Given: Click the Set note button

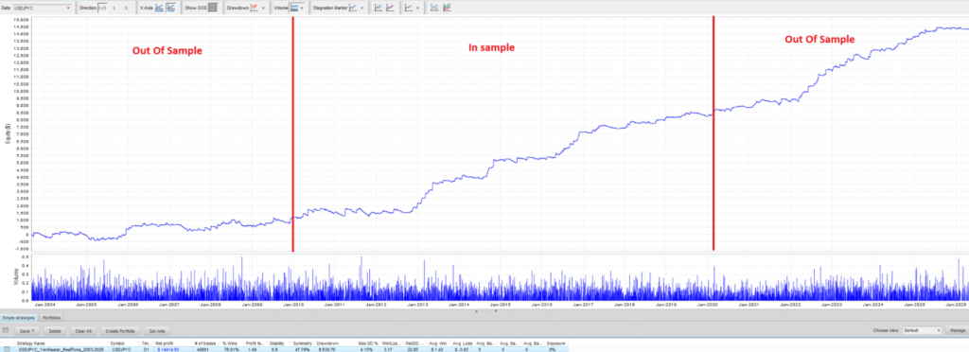Looking at the screenshot, I should point(156,330).
